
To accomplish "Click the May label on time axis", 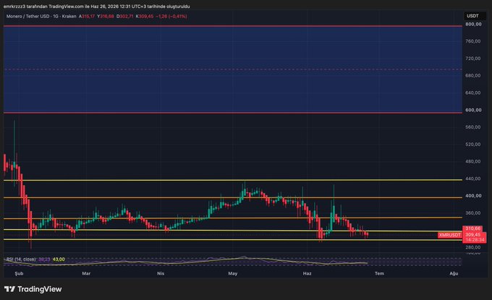I will pyautogui.click(x=233, y=274).
